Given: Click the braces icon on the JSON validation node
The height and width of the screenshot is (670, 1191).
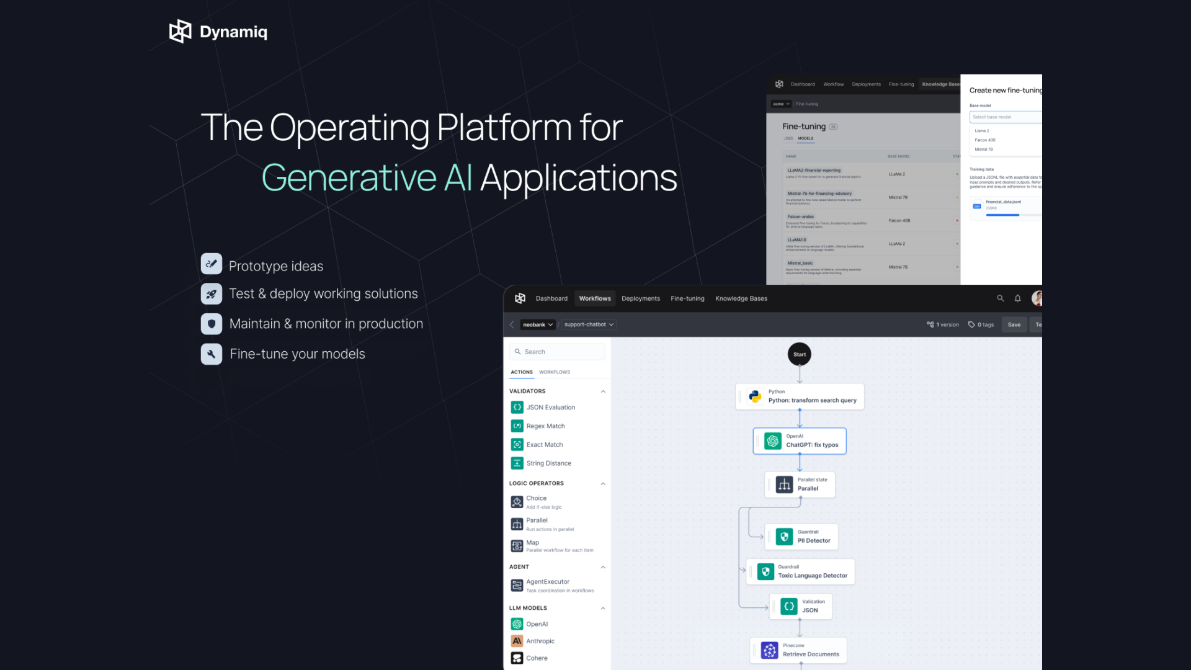Looking at the screenshot, I should pyautogui.click(x=789, y=606).
